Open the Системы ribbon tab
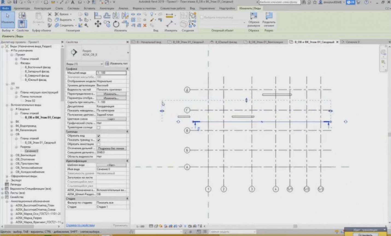The width and height of the screenshot is (391, 236). pyautogui.click(x=73, y=8)
